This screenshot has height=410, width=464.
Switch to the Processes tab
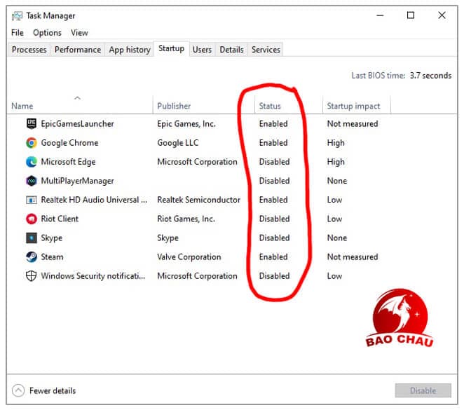29,49
